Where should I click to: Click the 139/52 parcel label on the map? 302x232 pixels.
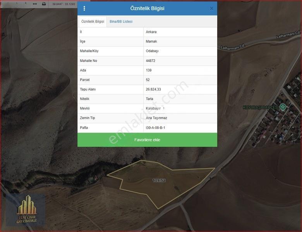pyautogui.click(x=159, y=181)
